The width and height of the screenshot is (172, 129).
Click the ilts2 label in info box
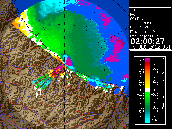[135, 10]
